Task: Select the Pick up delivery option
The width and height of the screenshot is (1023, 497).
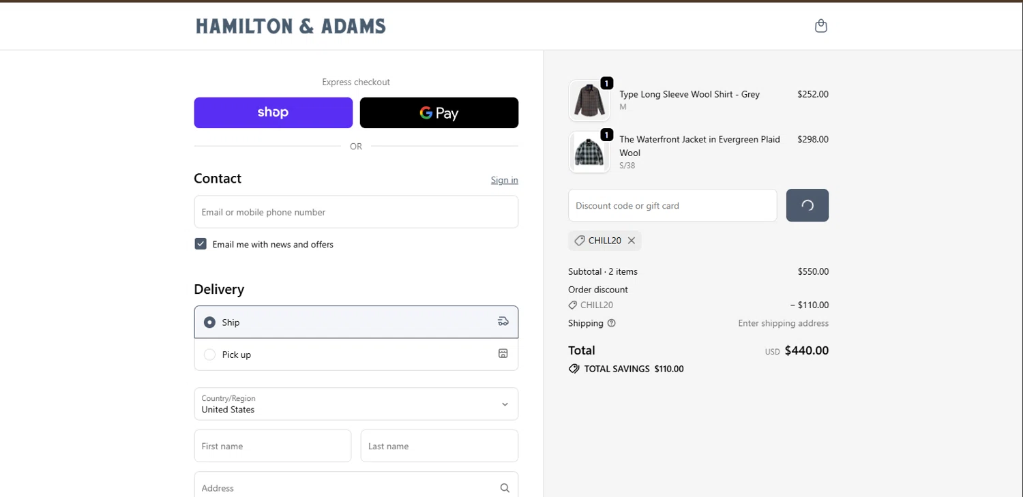Action: 356,355
